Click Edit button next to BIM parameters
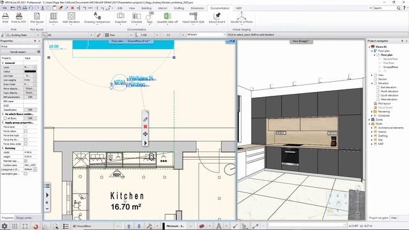Screen dimensions: 409x230 tap(30, 97)
